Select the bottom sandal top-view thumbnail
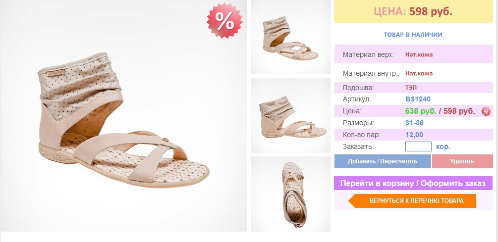498x242 pixels. pos(290,194)
